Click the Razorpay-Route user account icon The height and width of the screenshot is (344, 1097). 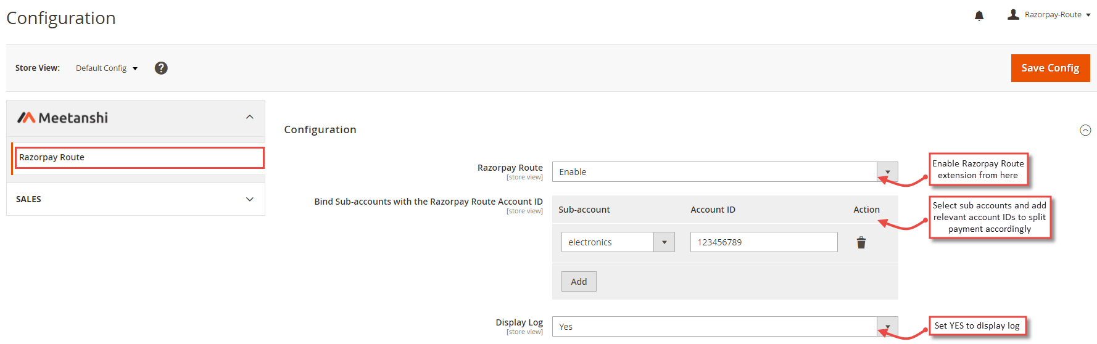click(x=1013, y=14)
